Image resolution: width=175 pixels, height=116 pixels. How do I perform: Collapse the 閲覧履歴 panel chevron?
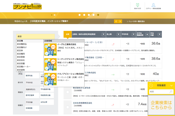[x=171, y=86]
